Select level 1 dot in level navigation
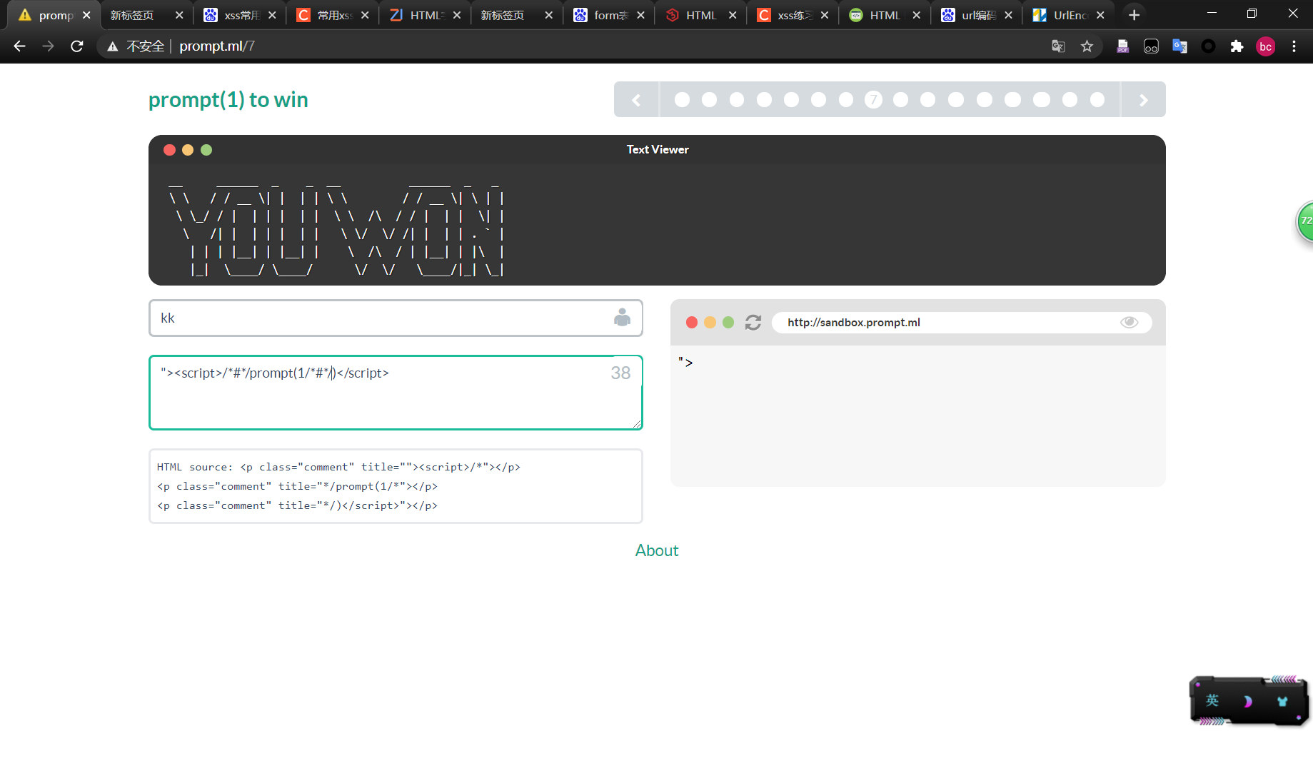The image size is (1313, 771). (682, 100)
